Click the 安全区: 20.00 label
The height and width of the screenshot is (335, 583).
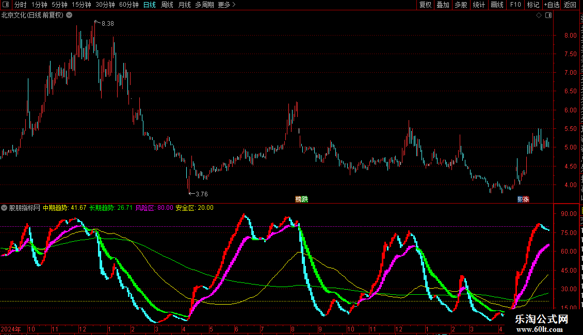[x=195, y=208]
